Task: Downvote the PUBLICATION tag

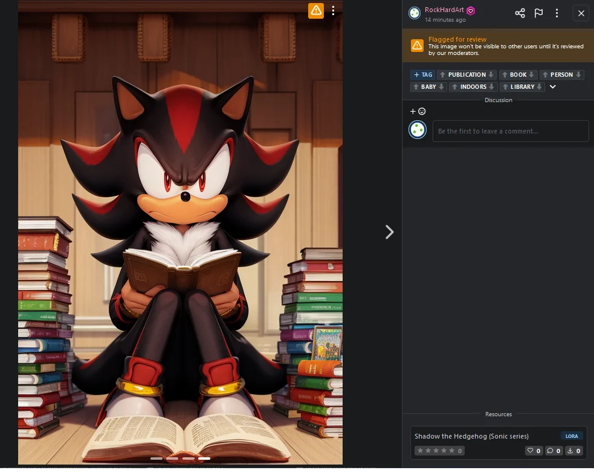Action: coord(491,75)
